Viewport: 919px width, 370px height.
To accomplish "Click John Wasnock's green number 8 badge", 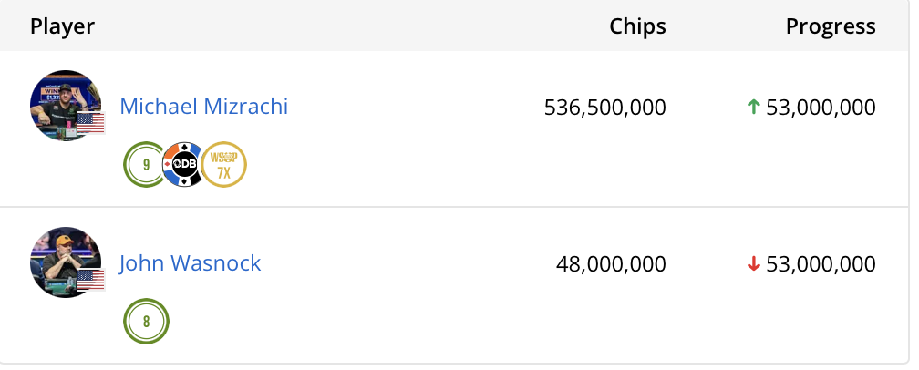I will [x=146, y=322].
